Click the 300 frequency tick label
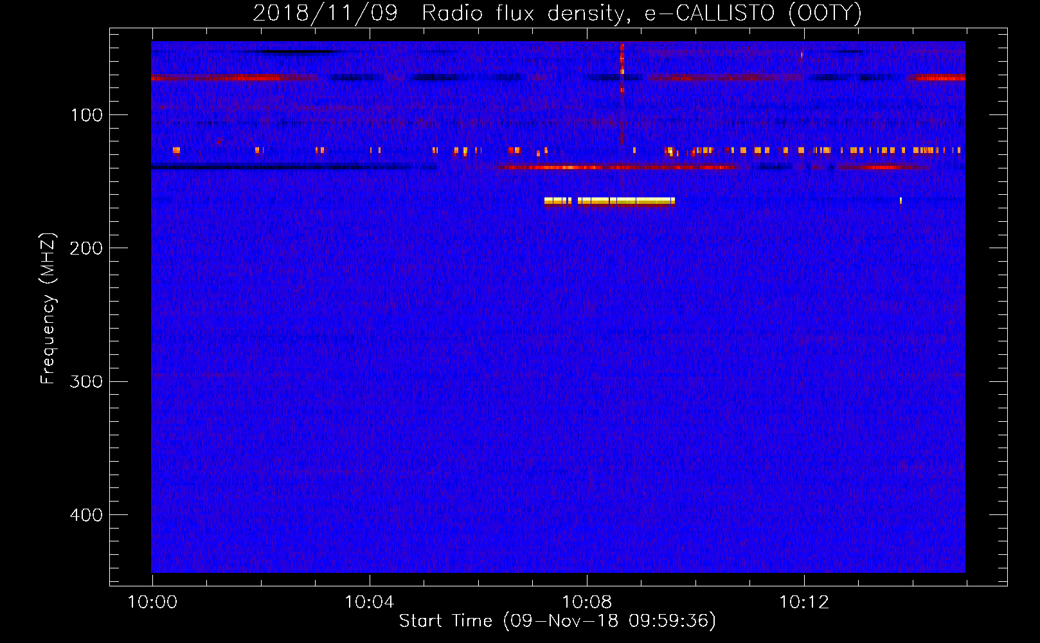1040x643 pixels. [x=87, y=382]
